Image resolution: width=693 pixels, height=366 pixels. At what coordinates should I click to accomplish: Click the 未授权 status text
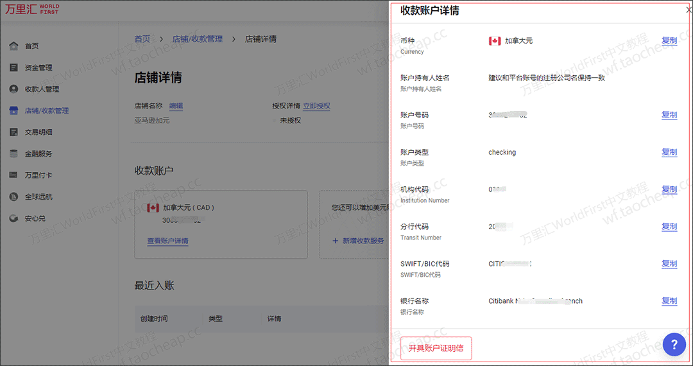[x=291, y=120]
